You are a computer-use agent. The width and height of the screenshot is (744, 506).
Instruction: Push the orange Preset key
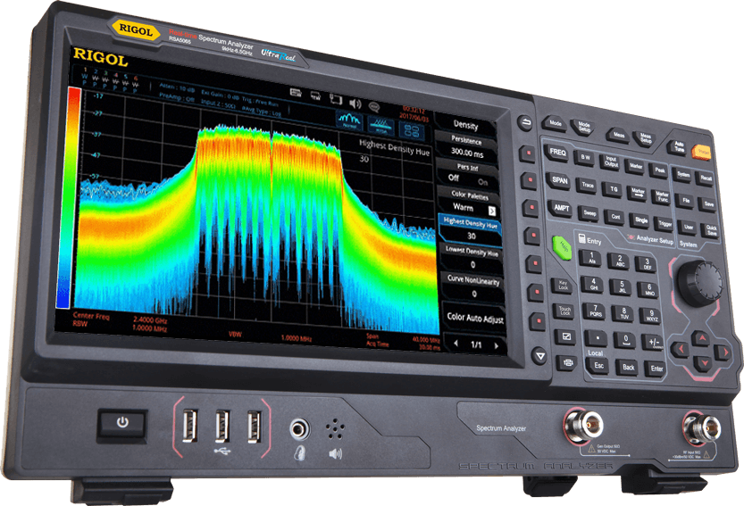pyautogui.click(x=701, y=152)
